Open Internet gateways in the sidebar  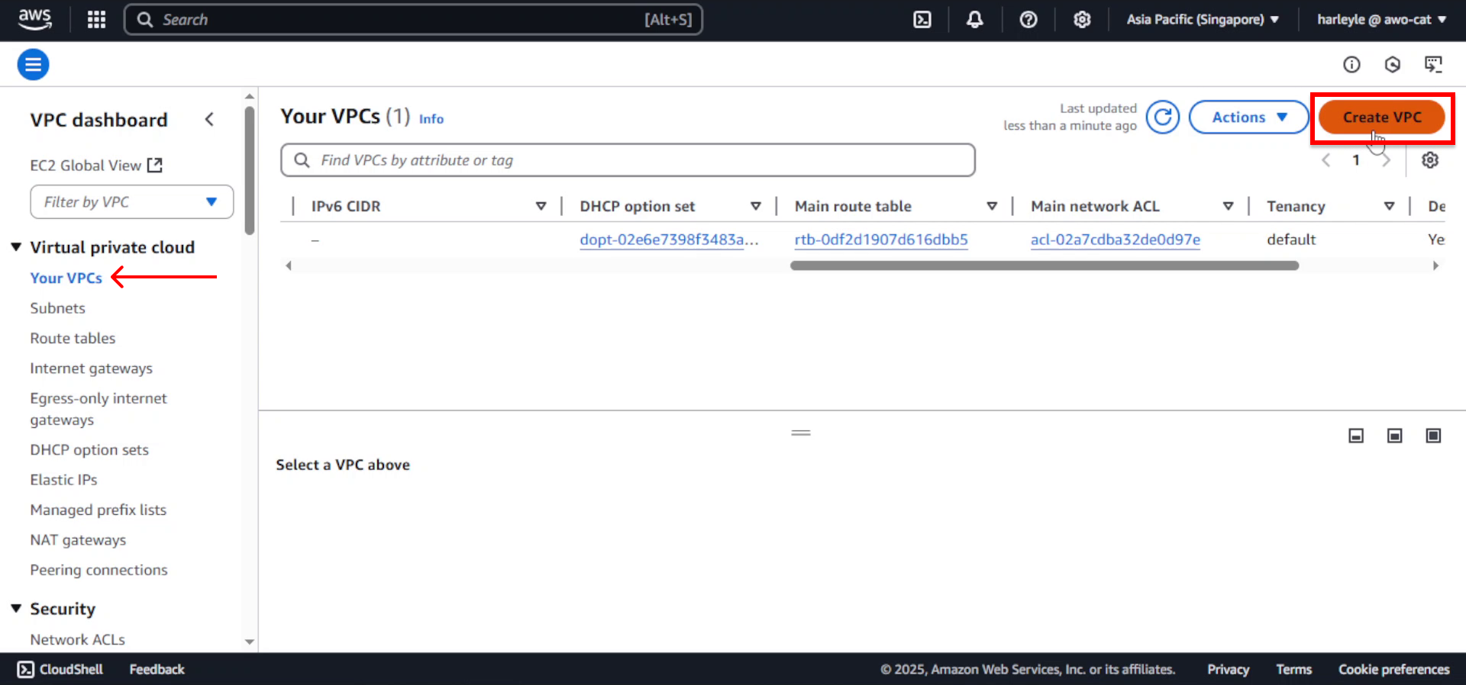coord(92,368)
